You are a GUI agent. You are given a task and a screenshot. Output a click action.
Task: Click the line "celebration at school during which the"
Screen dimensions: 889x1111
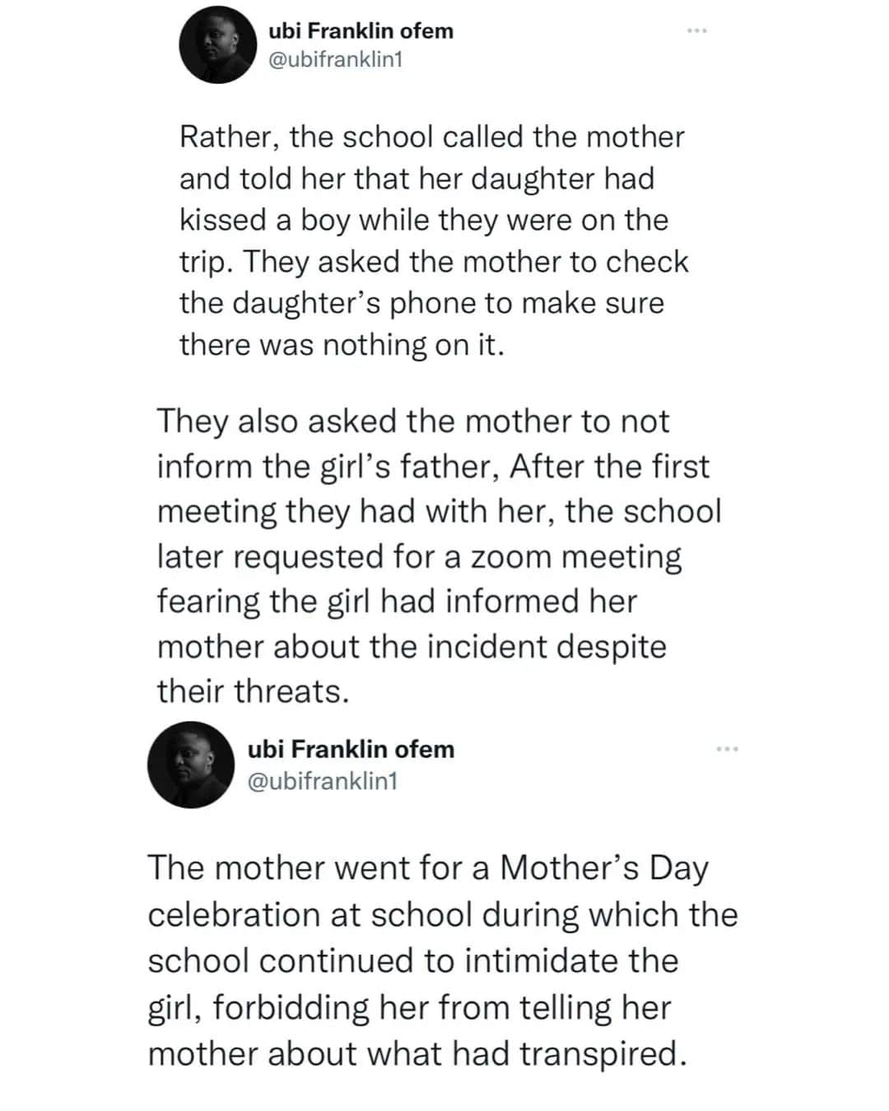(443, 914)
